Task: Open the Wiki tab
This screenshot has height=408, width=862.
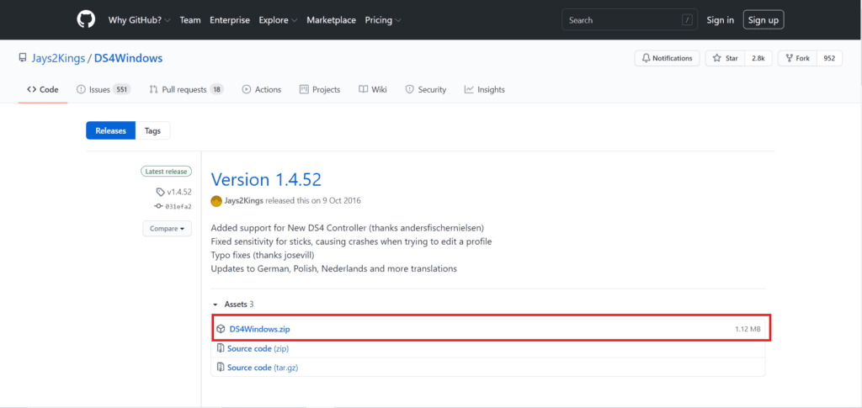Action: (x=373, y=89)
